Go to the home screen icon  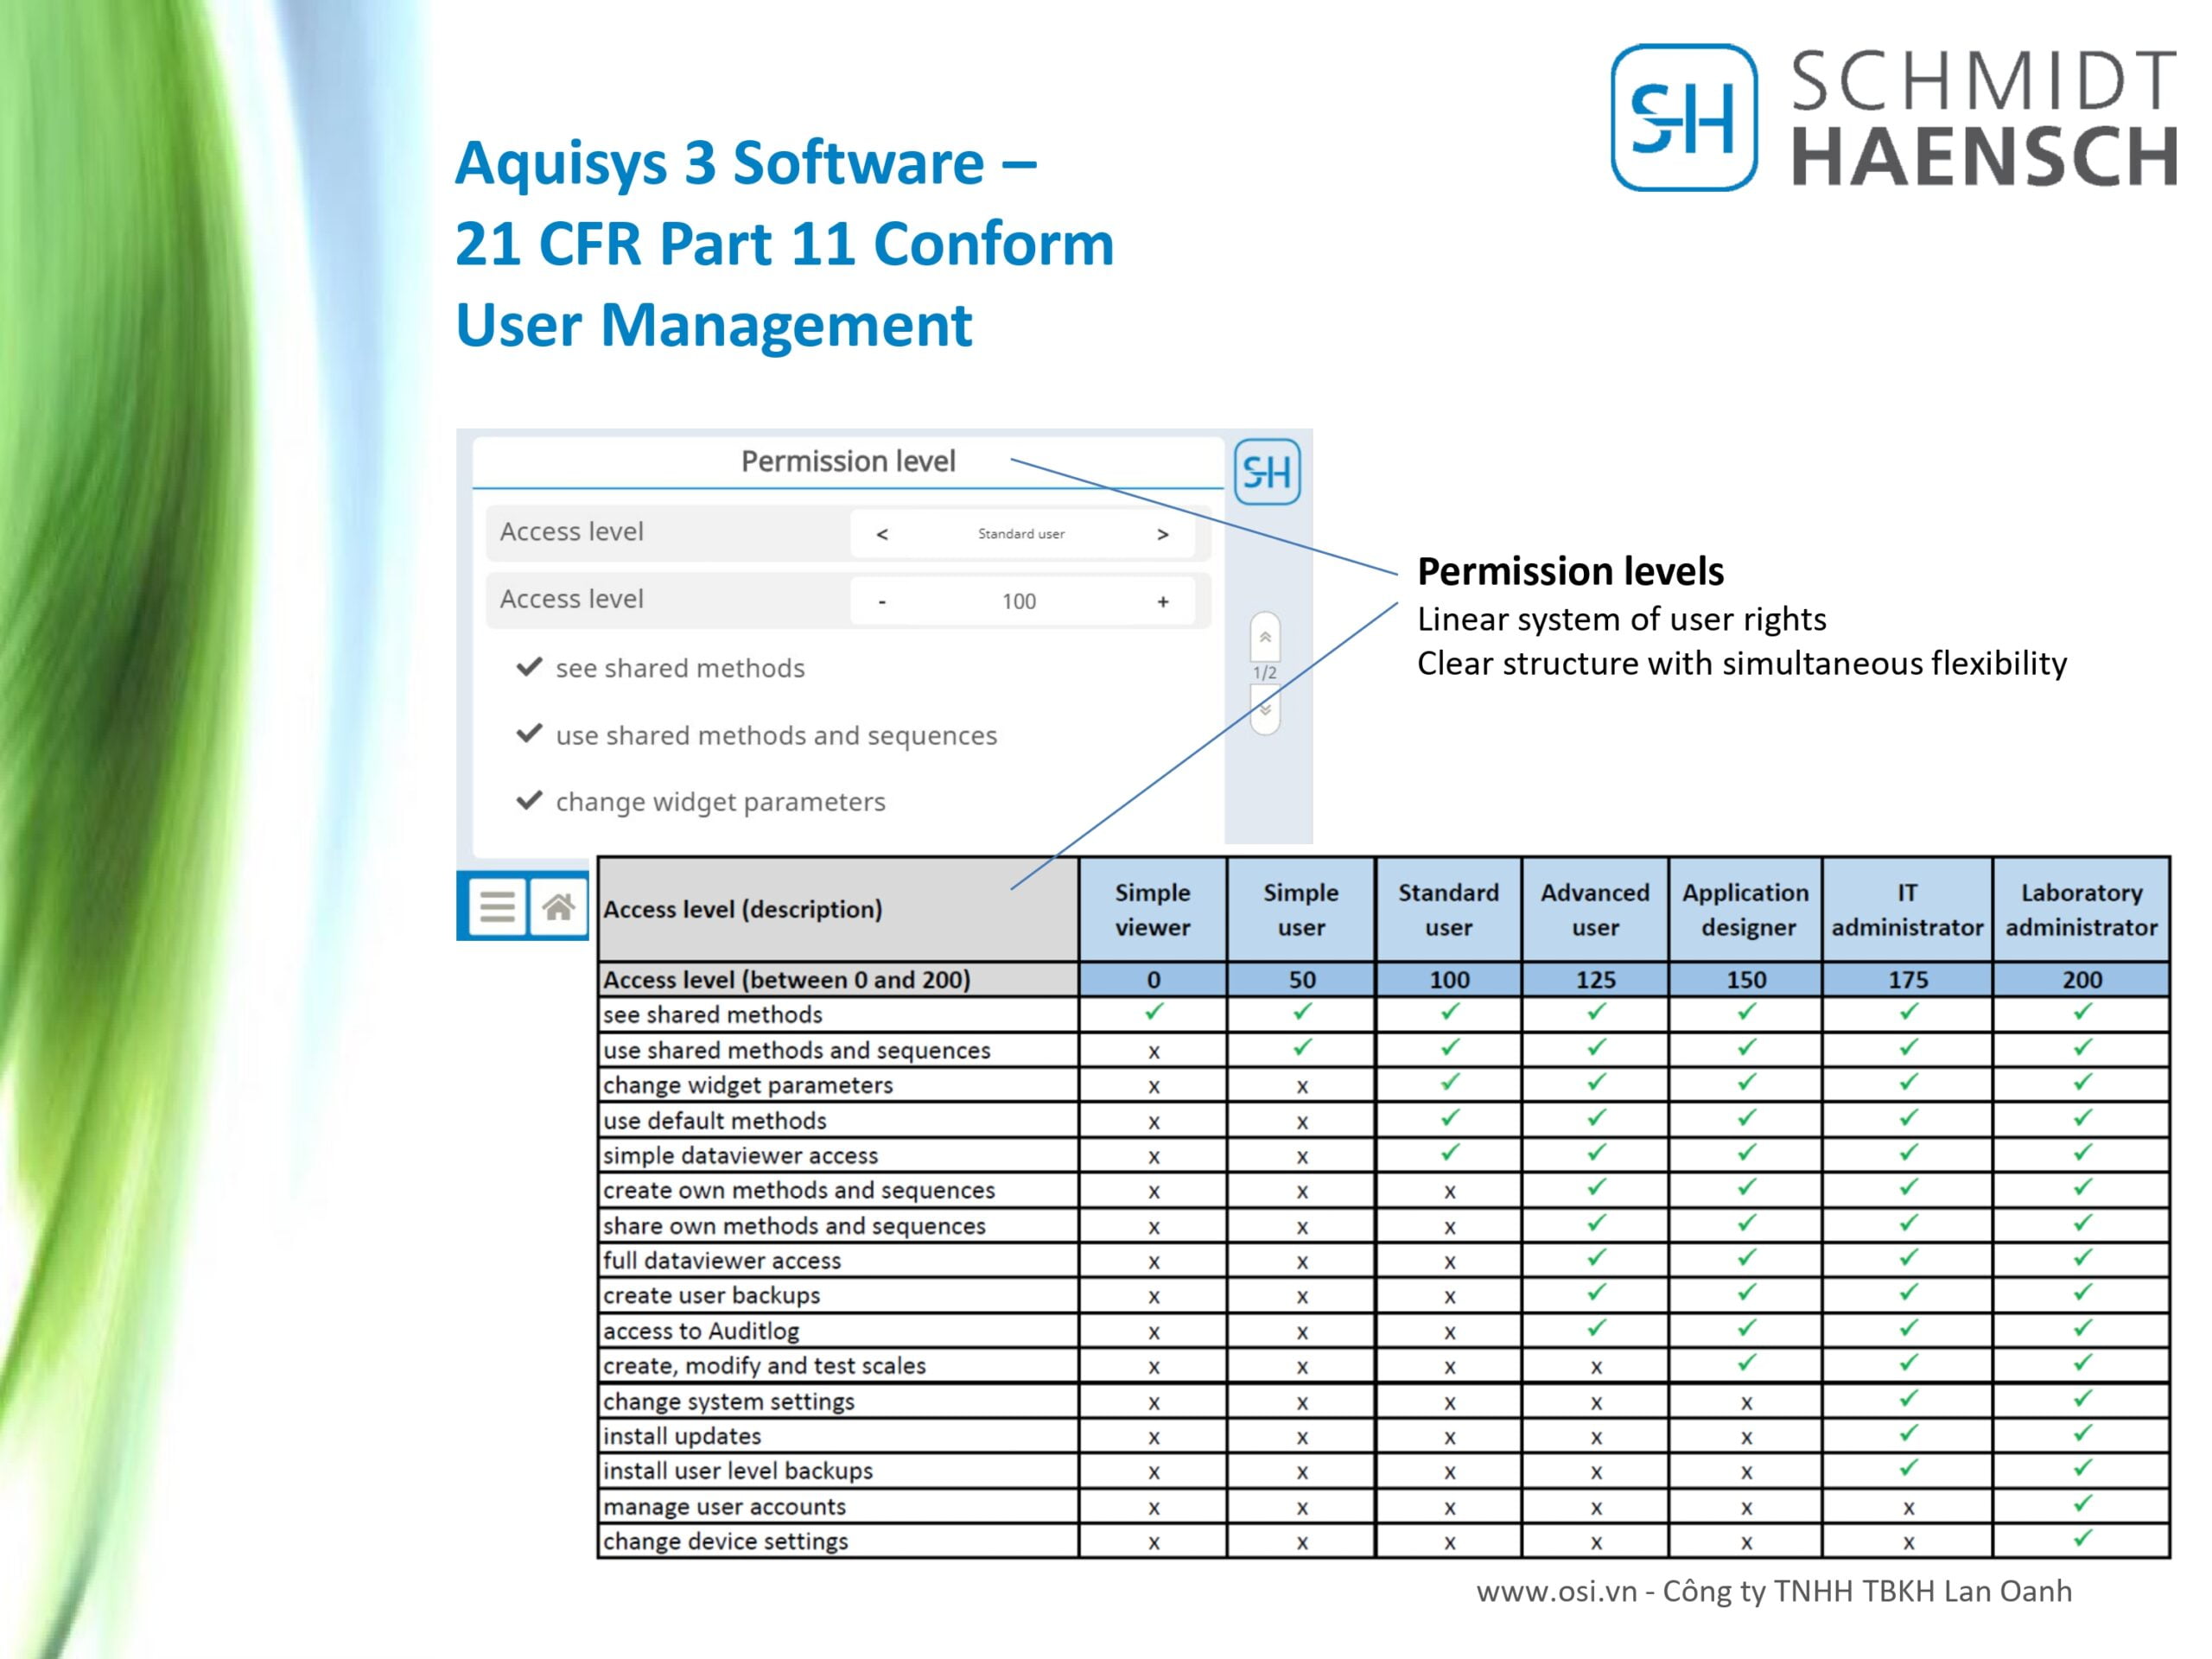(558, 907)
